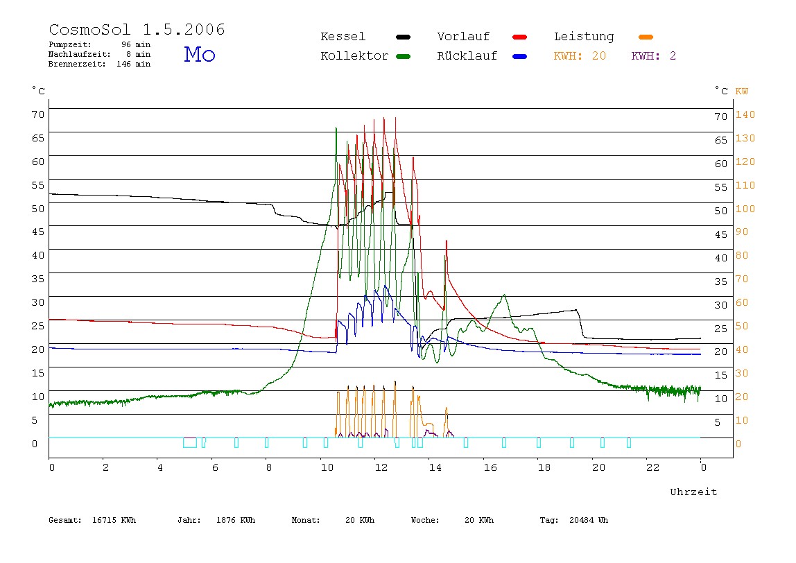Click the hour "14" tick on the time axis
This screenshot has width=796, height=563.
pyautogui.click(x=435, y=467)
